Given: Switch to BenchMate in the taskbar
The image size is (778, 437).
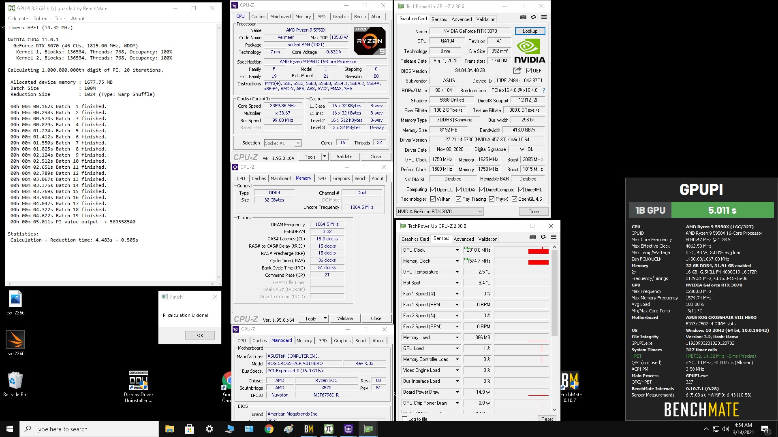Looking at the screenshot, I should pos(308,429).
